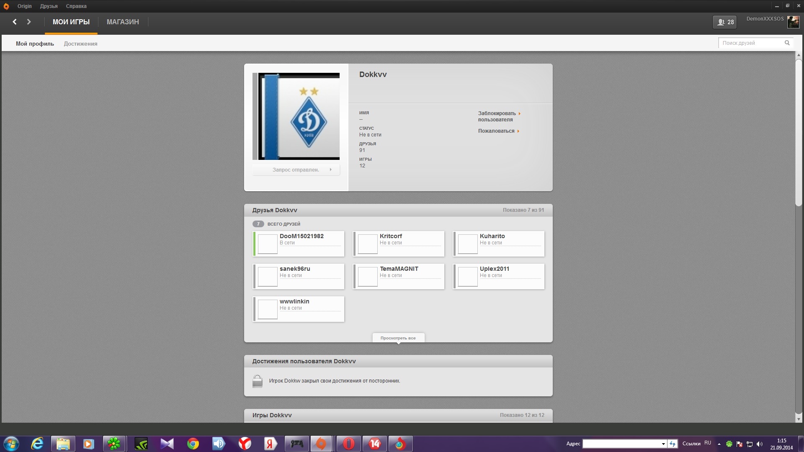Expand 'Запрос отправлен' request arrow

330,169
